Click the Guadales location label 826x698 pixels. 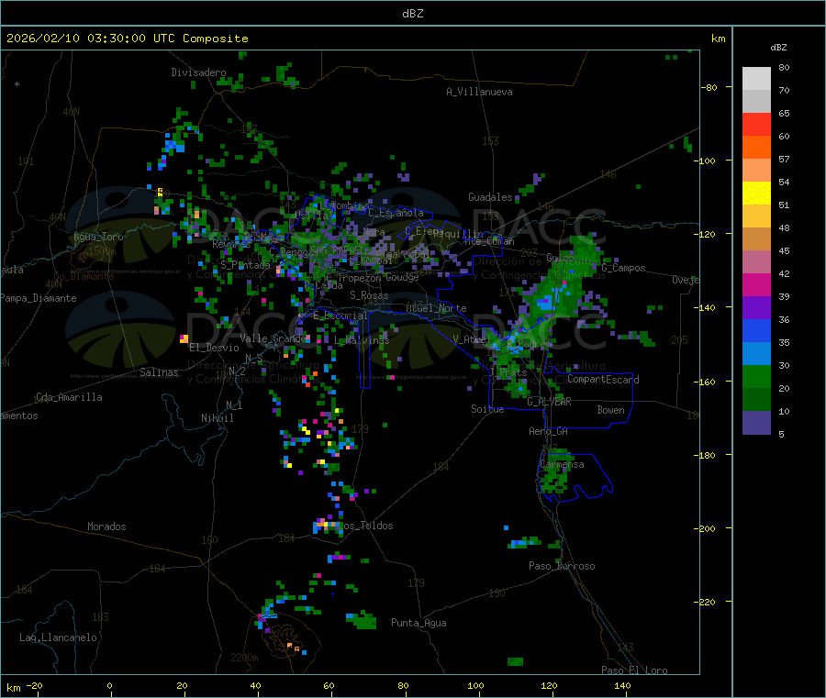point(490,197)
